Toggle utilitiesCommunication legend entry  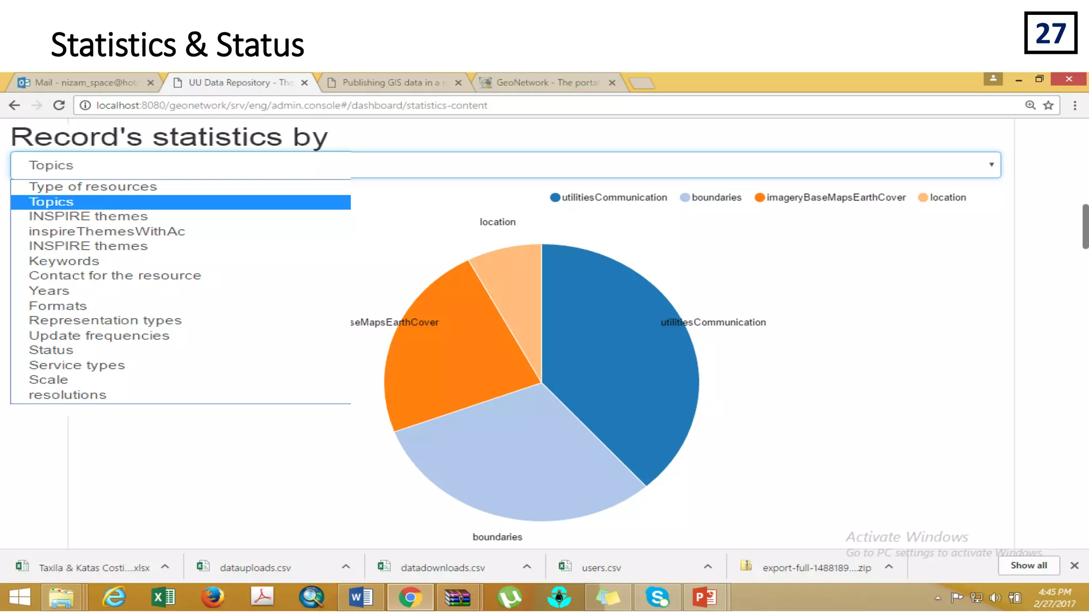(x=608, y=197)
